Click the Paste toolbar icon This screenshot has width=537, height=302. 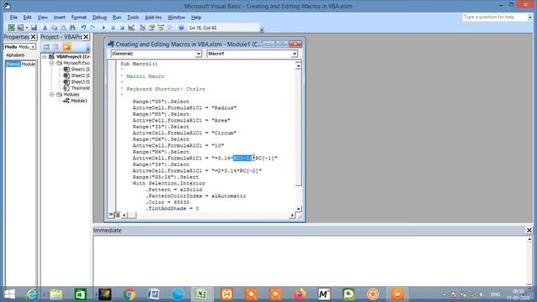pyautogui.click(x=64, y=28)
